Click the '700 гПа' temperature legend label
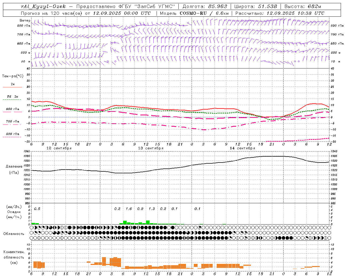This screenshot has height=276, width=345. pos(13,122)
